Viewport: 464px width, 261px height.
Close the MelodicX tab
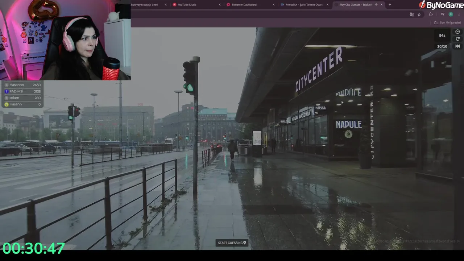point(328,5)
